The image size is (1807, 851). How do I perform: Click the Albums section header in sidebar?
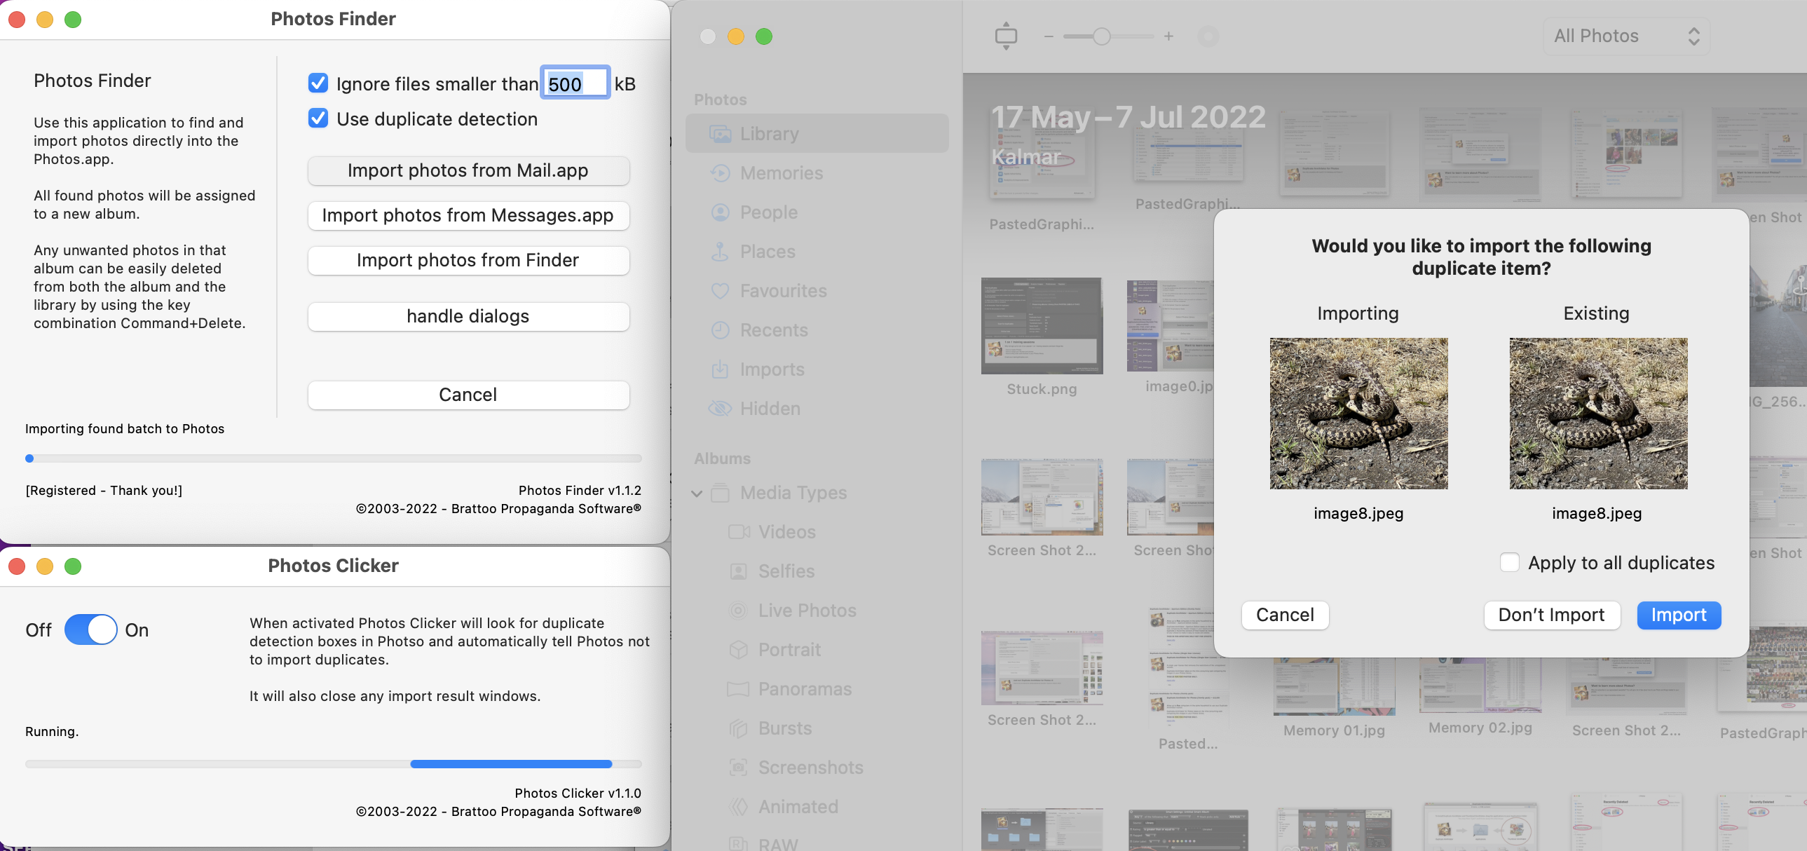point(723,458)
